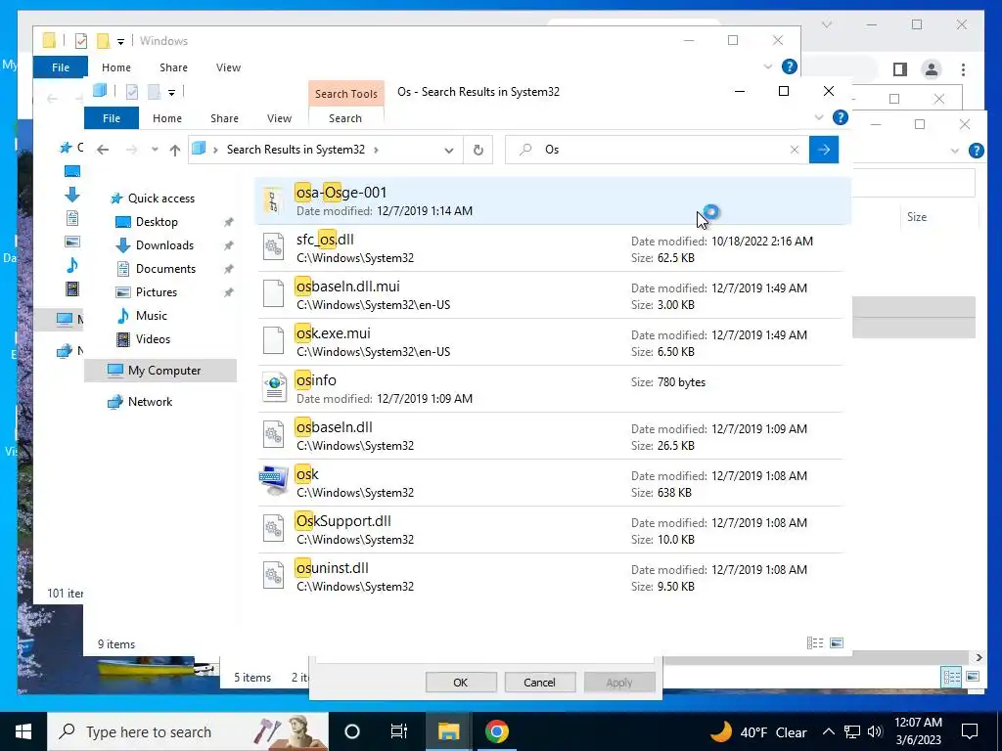The width and height of the screenshot is (1002, 751).
Task: Click the OK button in the dialog
Action: [460, 682]
